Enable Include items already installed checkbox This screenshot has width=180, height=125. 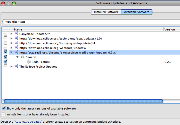pyautogui.click(x=4, y=114)
